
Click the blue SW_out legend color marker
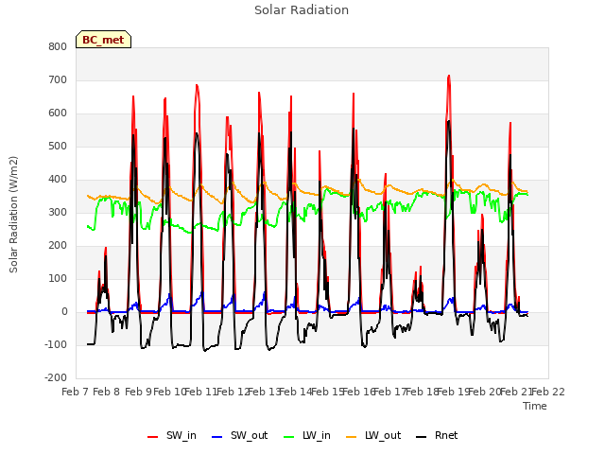217,437
